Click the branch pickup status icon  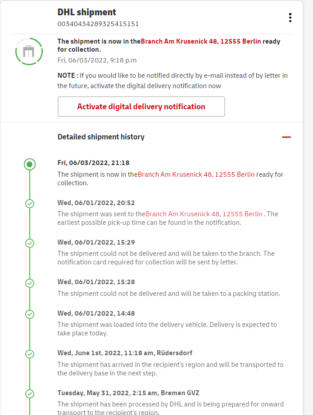[x=29, y=52]
